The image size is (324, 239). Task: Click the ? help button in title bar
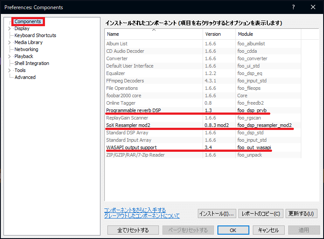[293, 7]
